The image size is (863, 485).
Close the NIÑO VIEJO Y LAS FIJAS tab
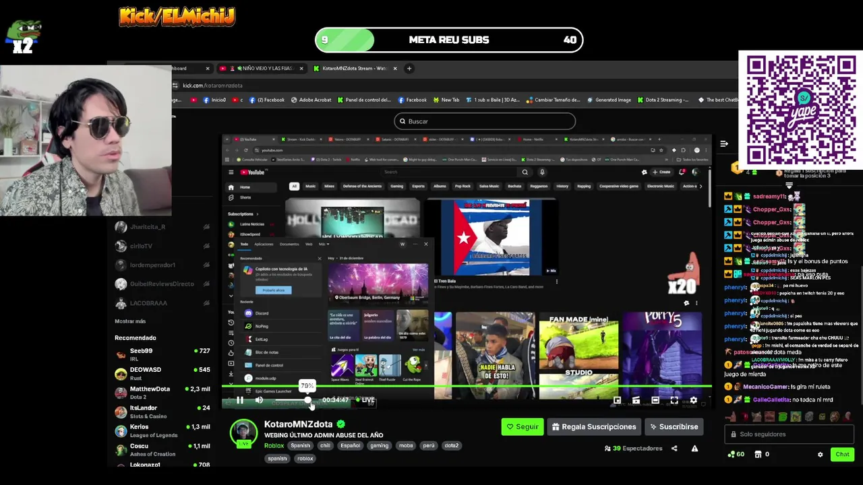pyautogui.click(x=301, y=68)
